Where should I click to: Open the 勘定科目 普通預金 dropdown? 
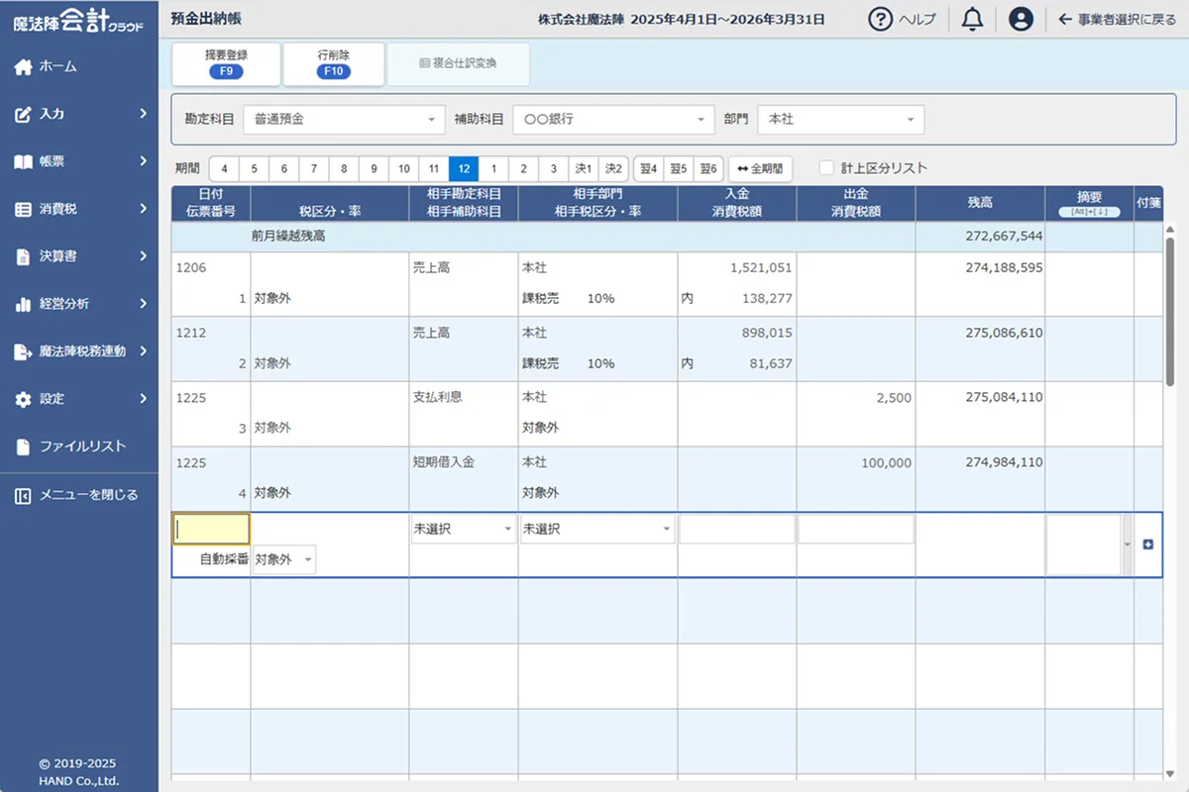click(x=344, y=120)
